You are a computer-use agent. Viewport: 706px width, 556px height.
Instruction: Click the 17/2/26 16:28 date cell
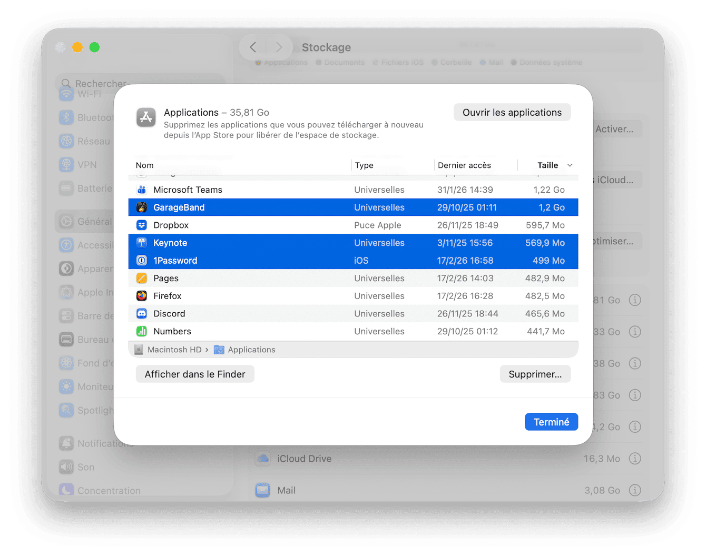(465, 296)
